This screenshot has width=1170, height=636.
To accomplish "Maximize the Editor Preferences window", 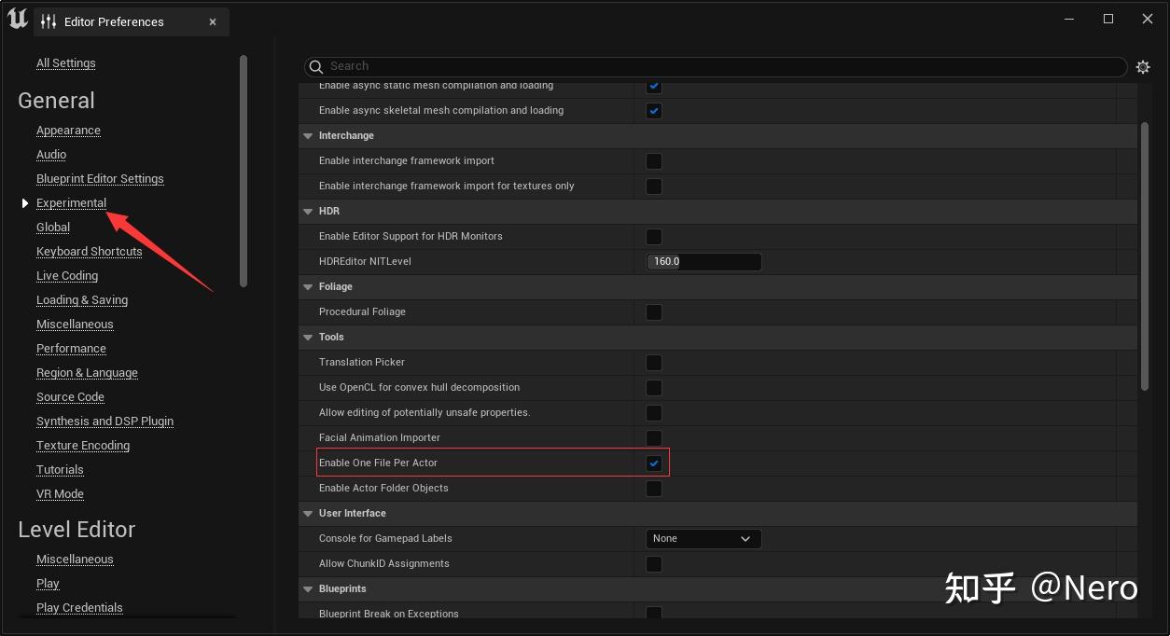I will [x=1108, y=19].
